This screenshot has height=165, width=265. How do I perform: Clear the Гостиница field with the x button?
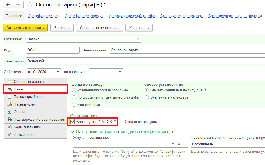[138, 39]
